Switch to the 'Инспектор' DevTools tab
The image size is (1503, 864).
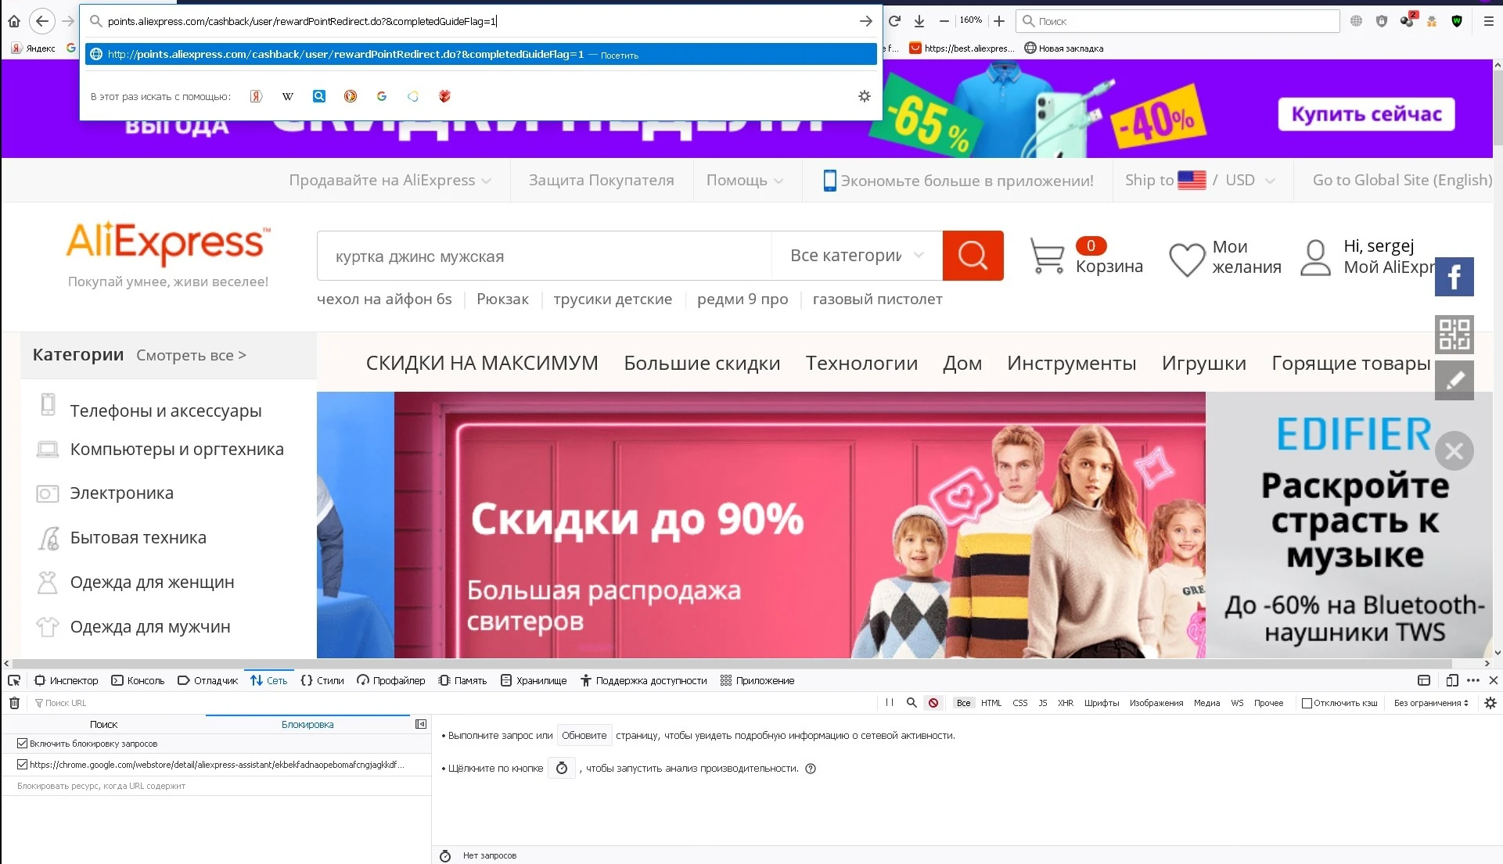(x=67, y=680)
